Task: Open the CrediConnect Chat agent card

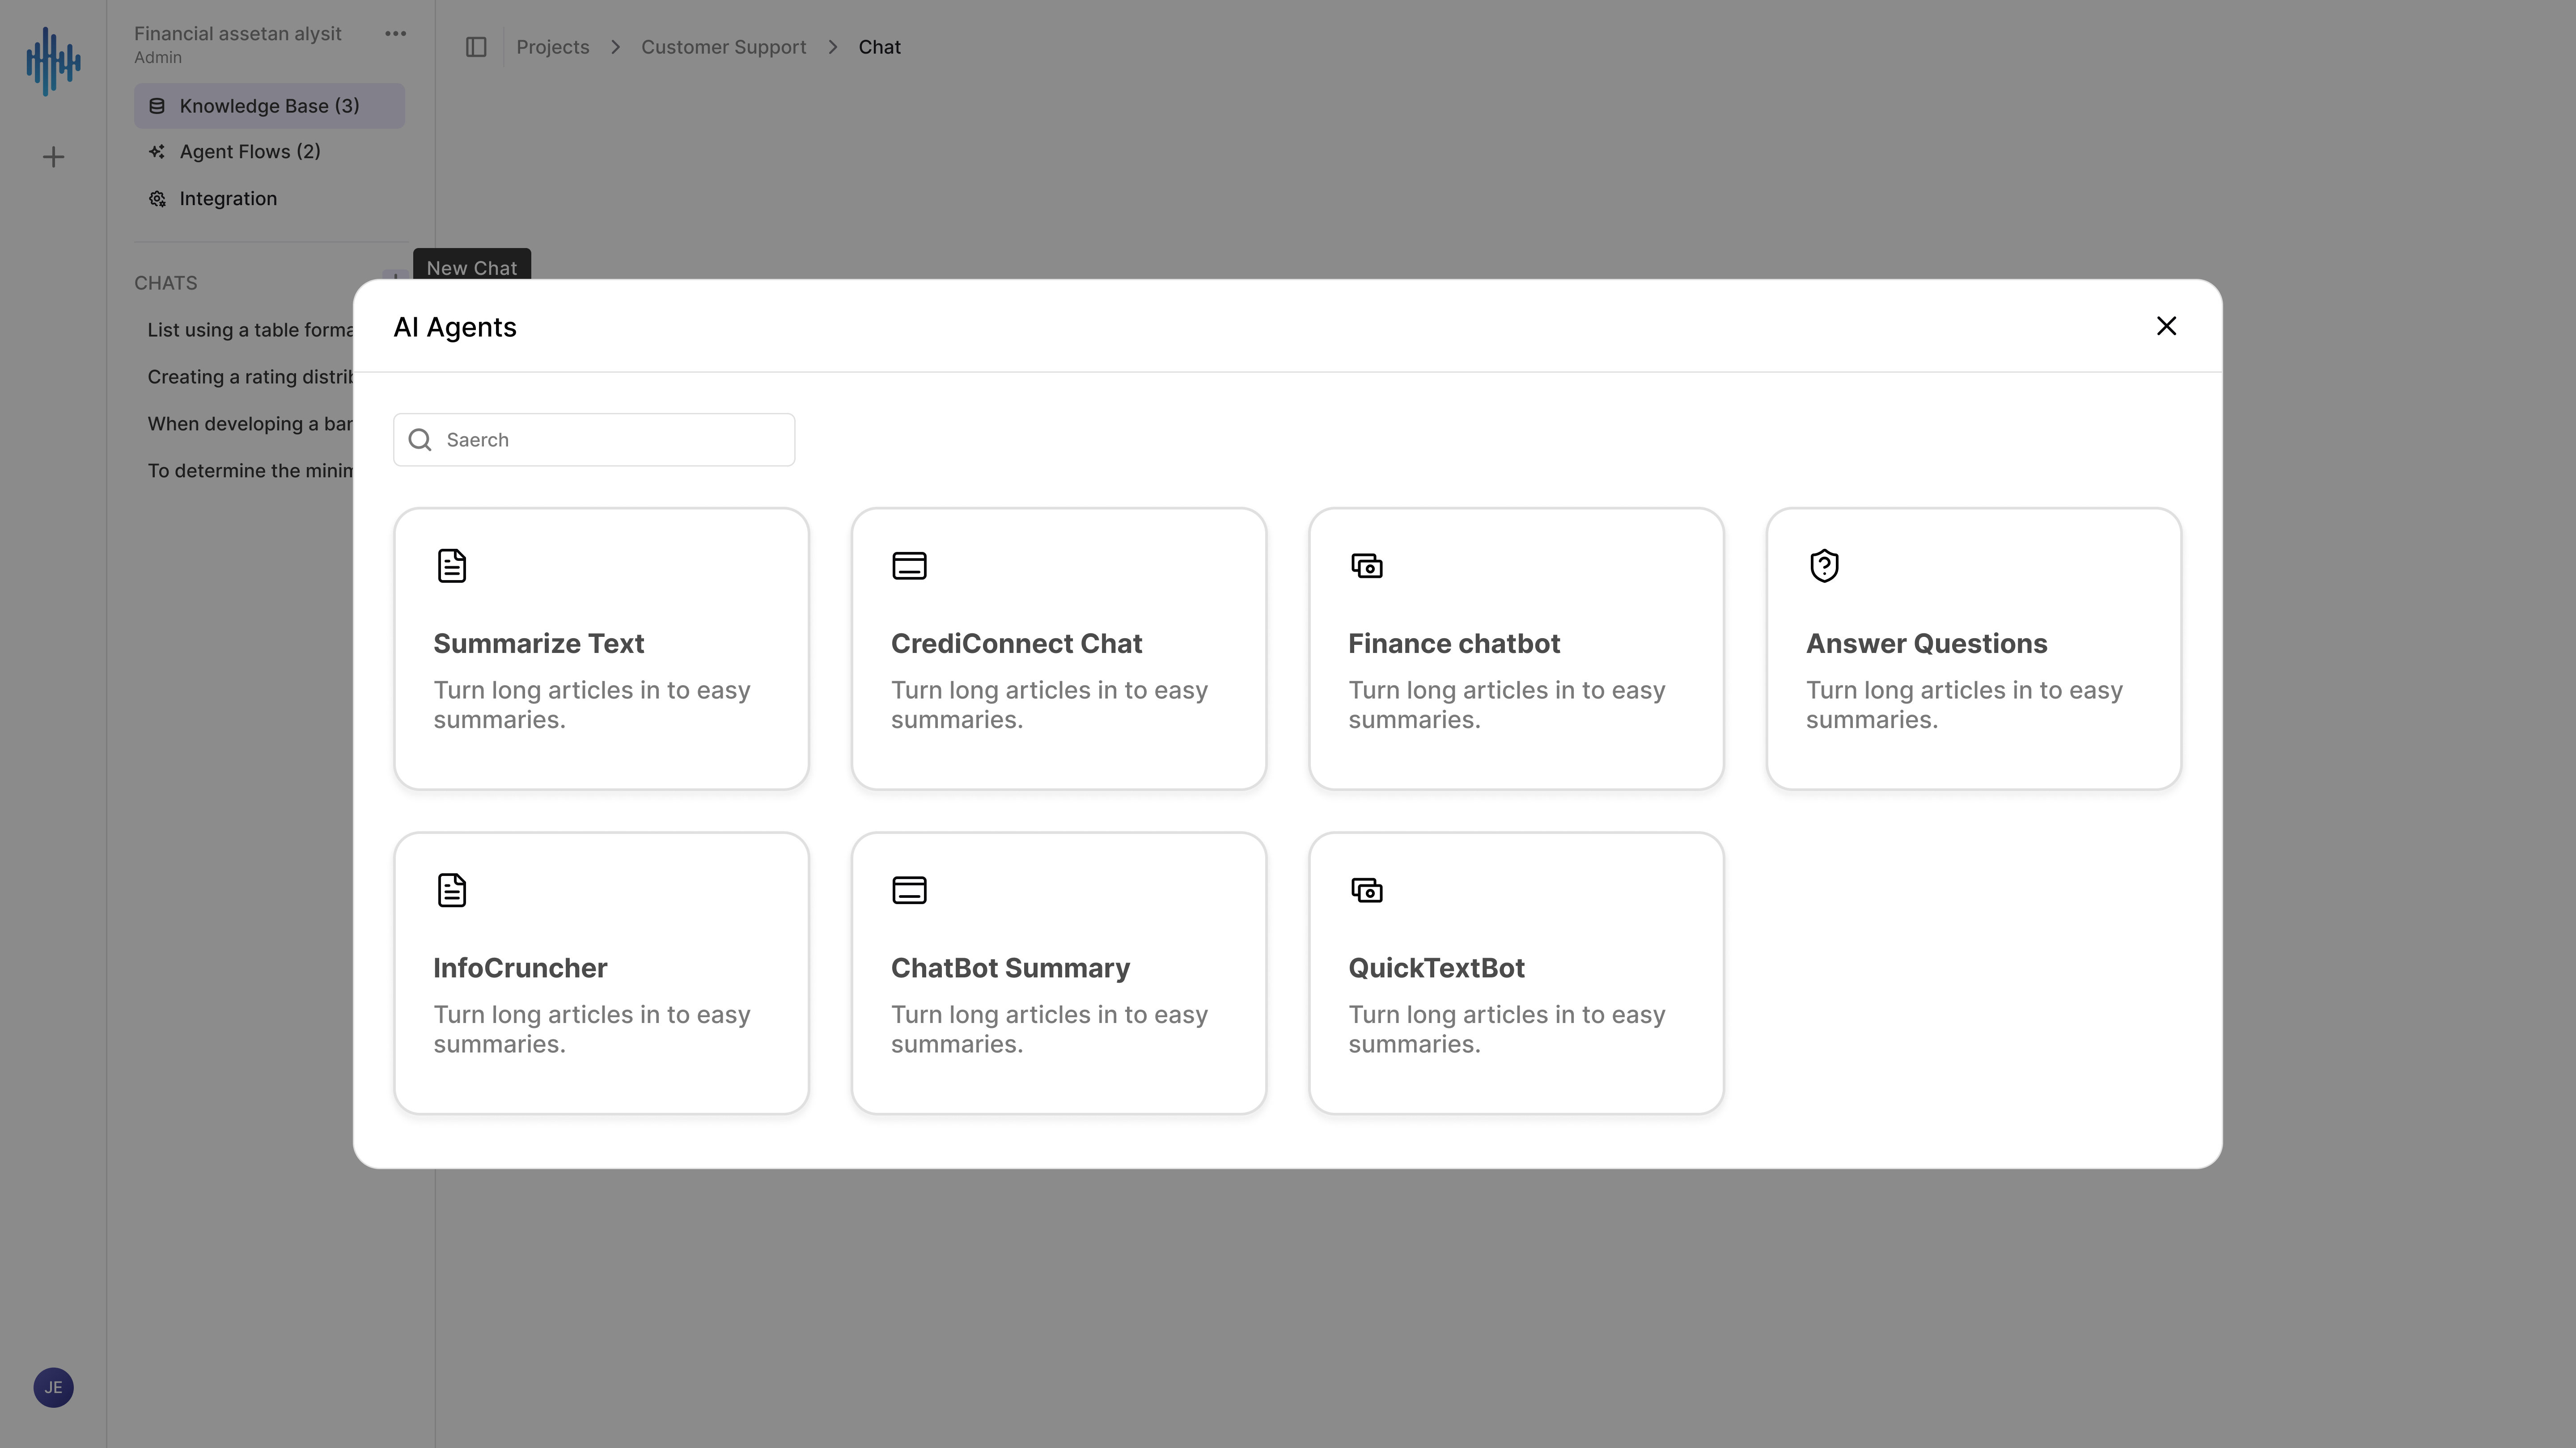Action: click(x=1059, y=648)
